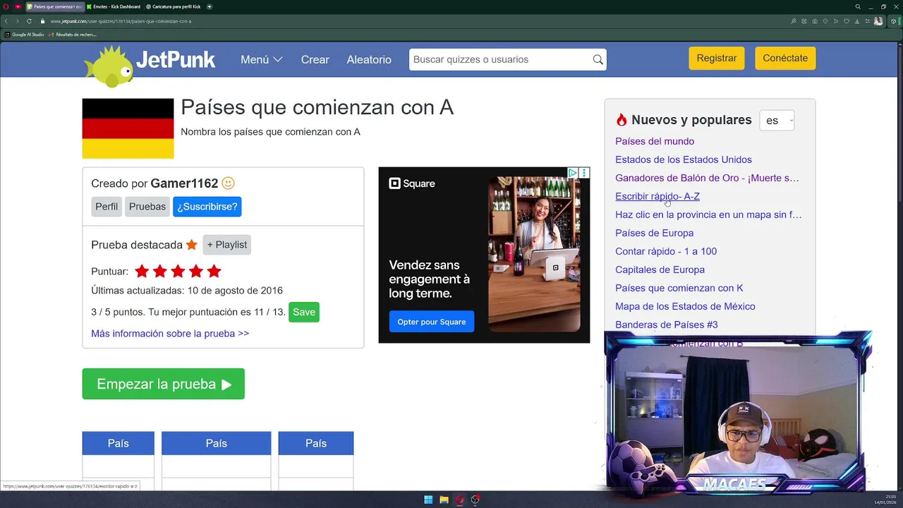This screenshot has width=903, height=508.
Task: Click the AdChoices icon on the ad
Action: [x=573, y=173]
